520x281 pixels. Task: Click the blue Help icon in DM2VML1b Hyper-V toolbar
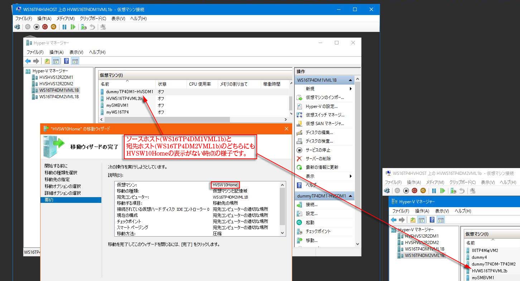tap(432, 220)
